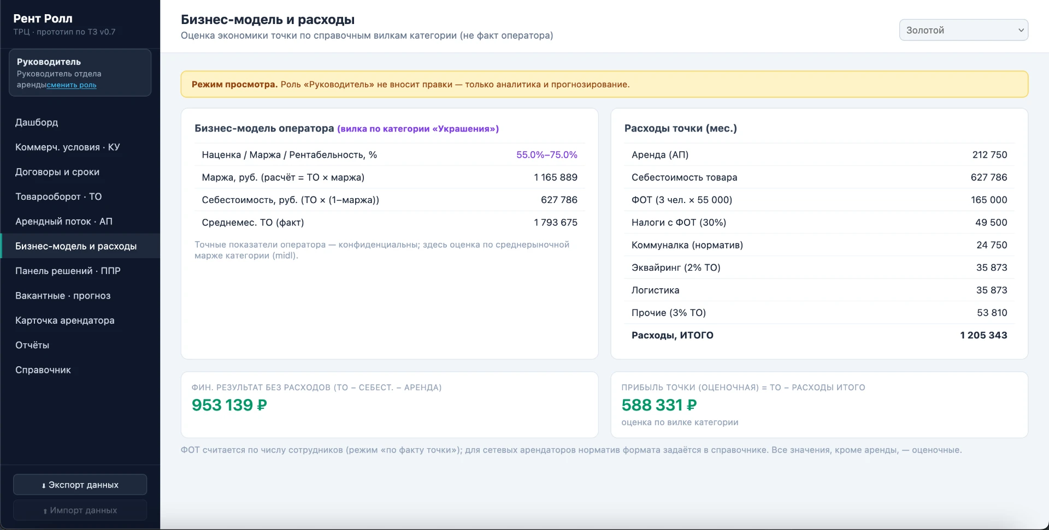
Task: Click the Расходы точки (мес.) heading
Action: (x=680, y=128)
